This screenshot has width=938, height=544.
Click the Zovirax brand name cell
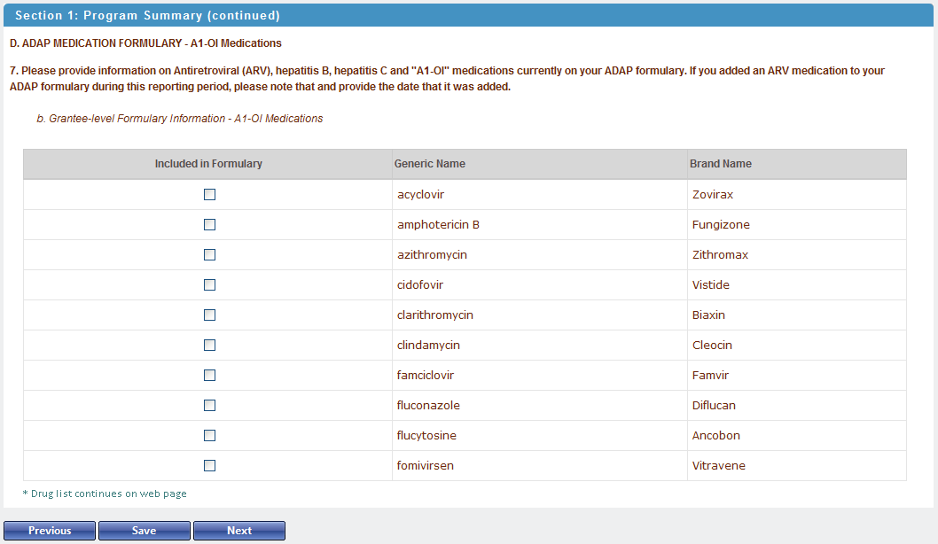pyautogui.click(x=713, y=195)
